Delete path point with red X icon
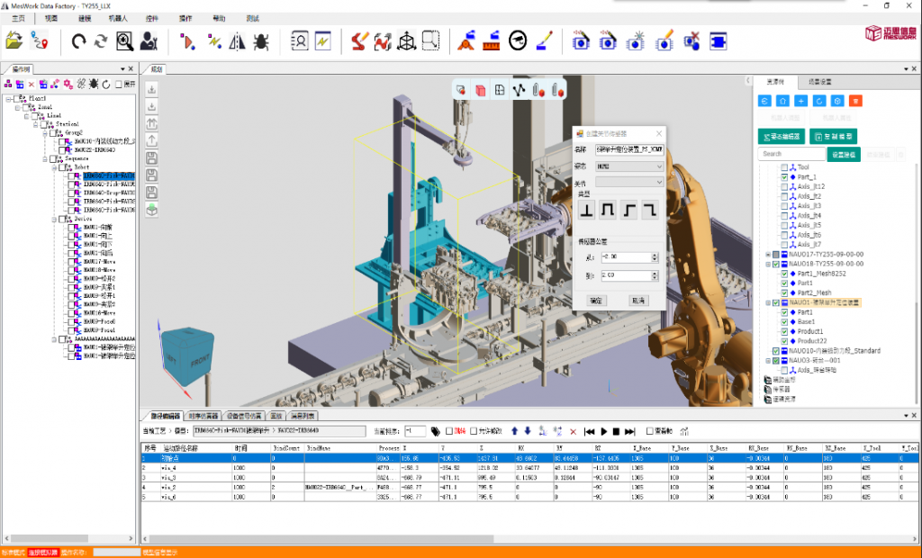 574,432
